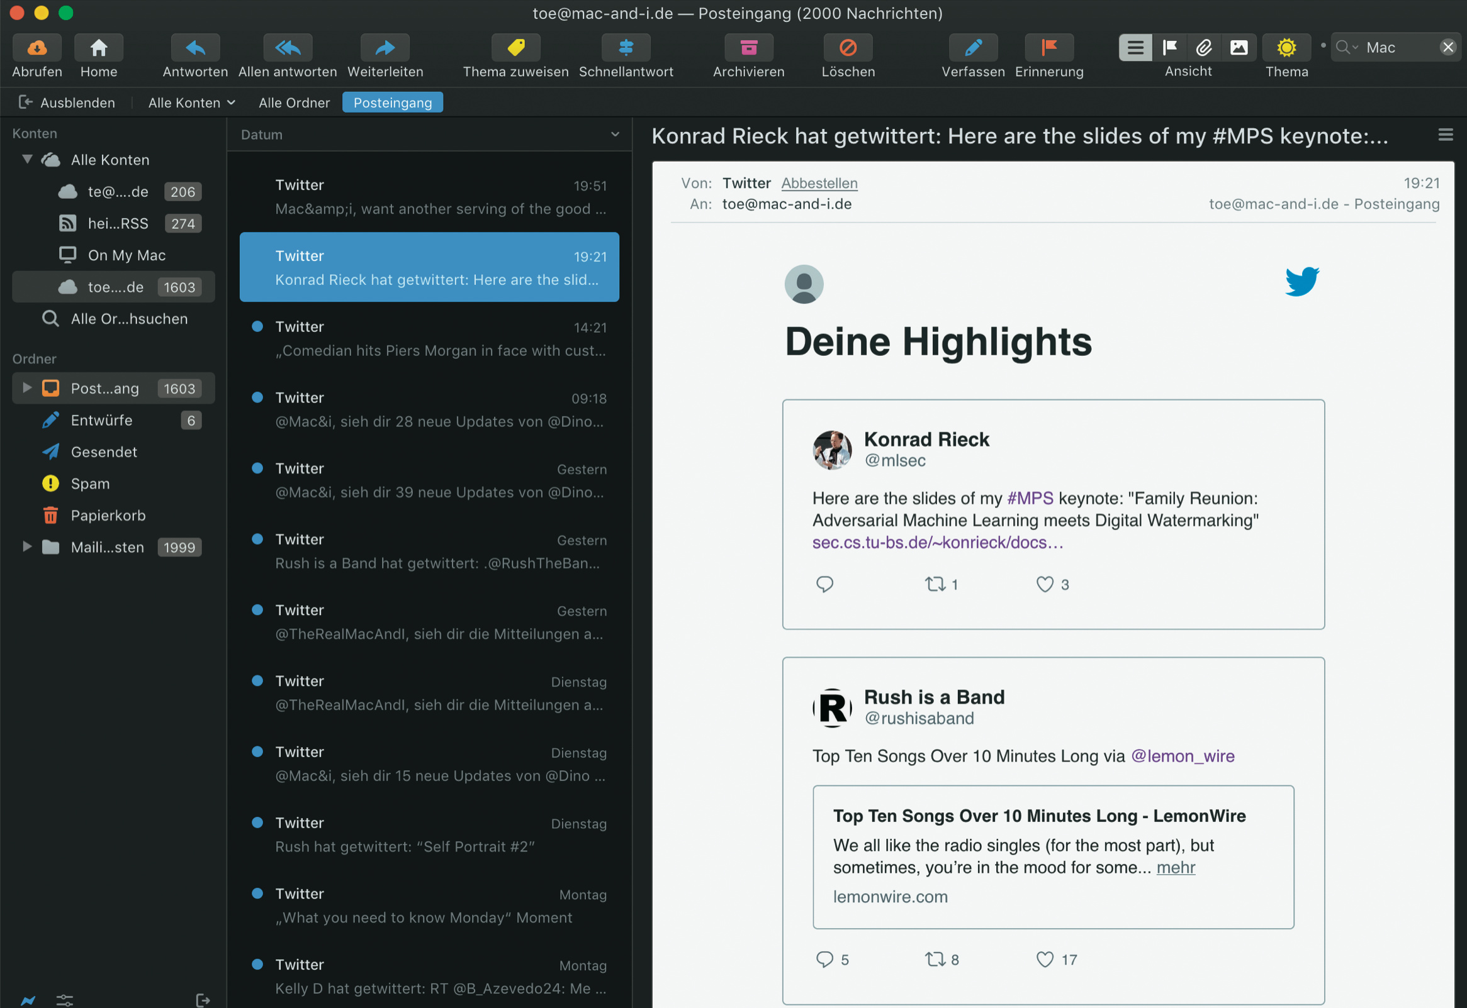Click the Weiterleiten forward arrow icon
Image resolution: width=1467 pixels, height=1008 pixels.
click(x=385, y=47)
